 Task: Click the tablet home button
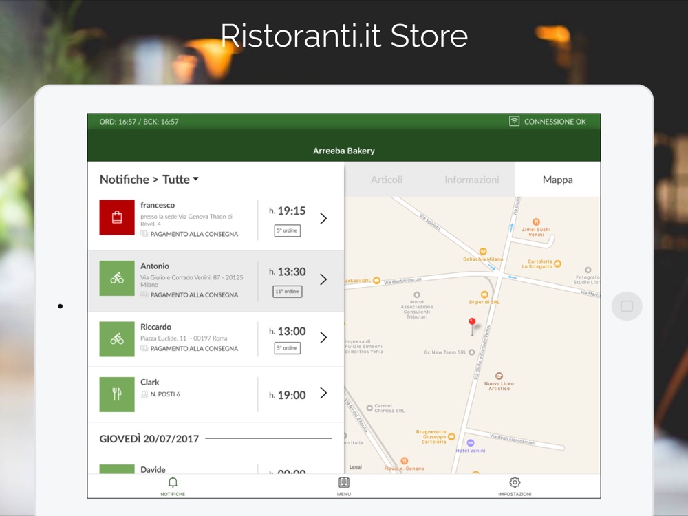coord(627,306)
